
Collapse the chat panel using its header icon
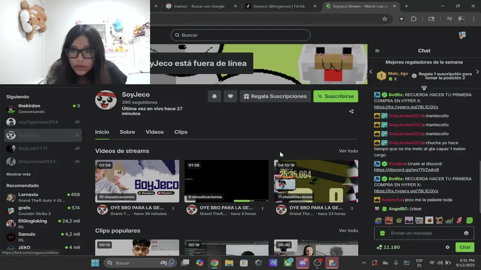coord(377,51)
